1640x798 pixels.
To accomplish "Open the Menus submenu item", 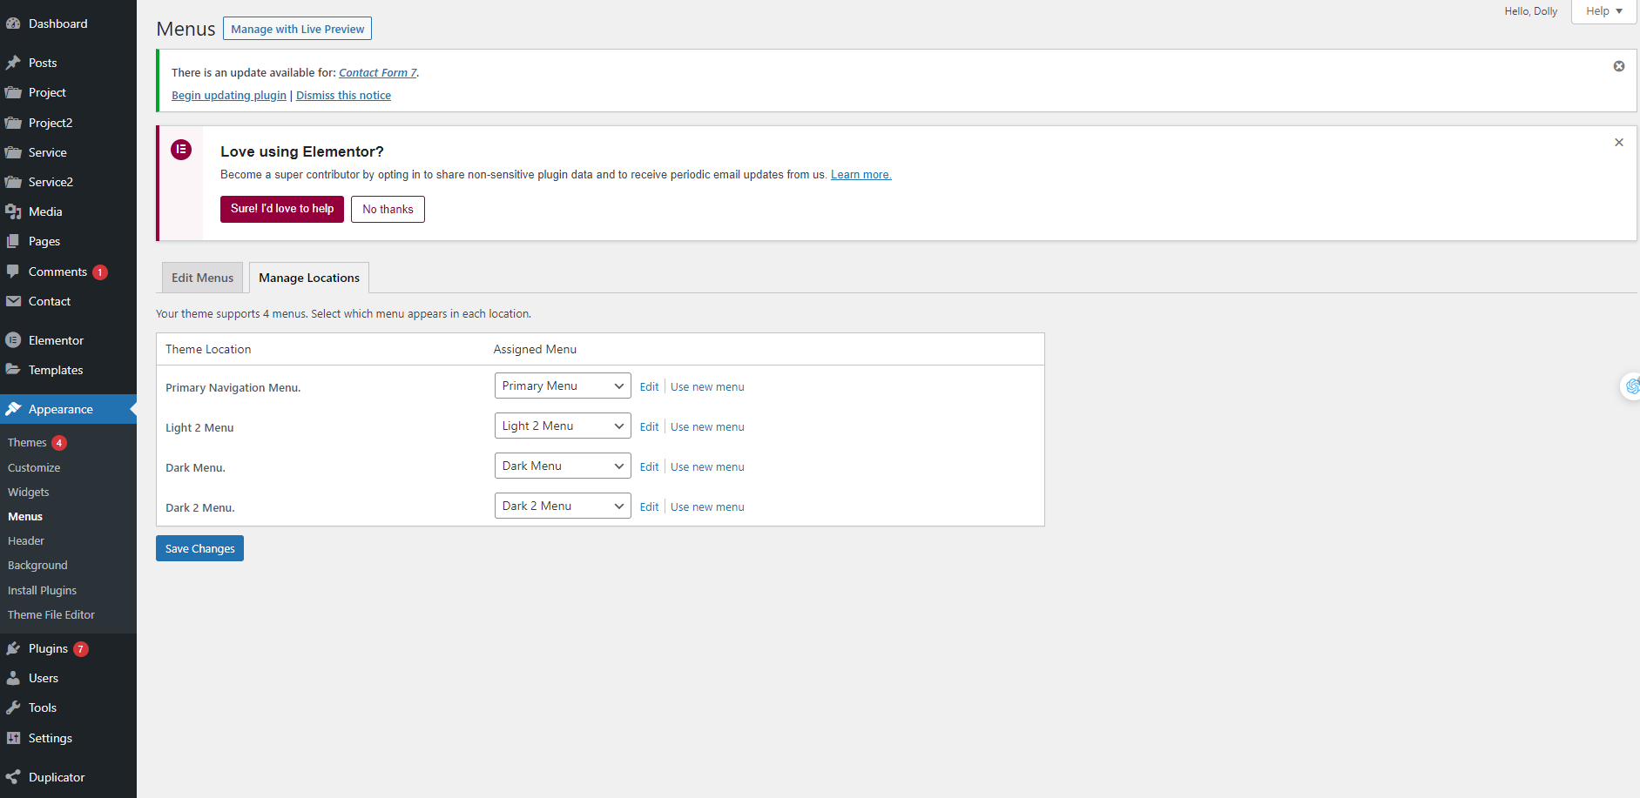I will pyautogui.click(x=25, y=516).
